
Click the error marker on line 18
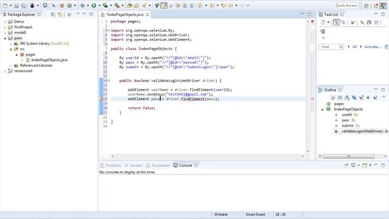tap(102, 99)
